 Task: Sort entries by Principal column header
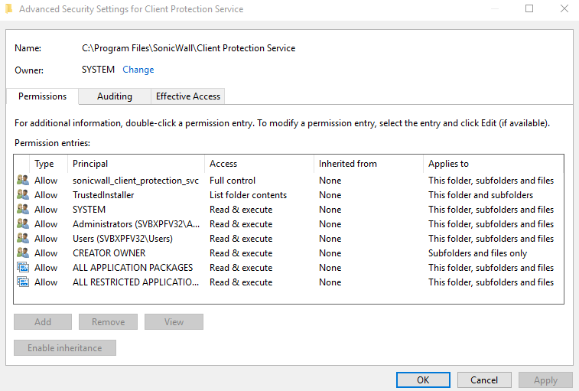136,164
